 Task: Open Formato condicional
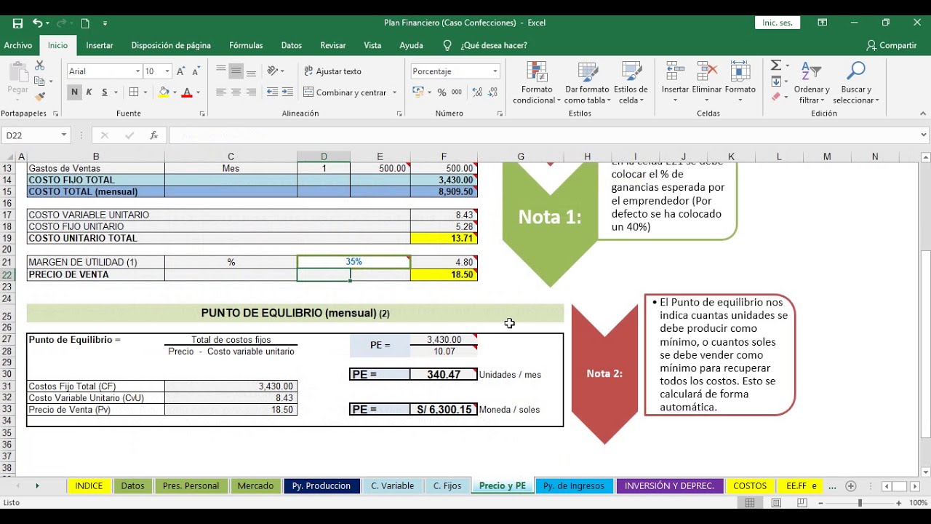[x=537, y=83]
